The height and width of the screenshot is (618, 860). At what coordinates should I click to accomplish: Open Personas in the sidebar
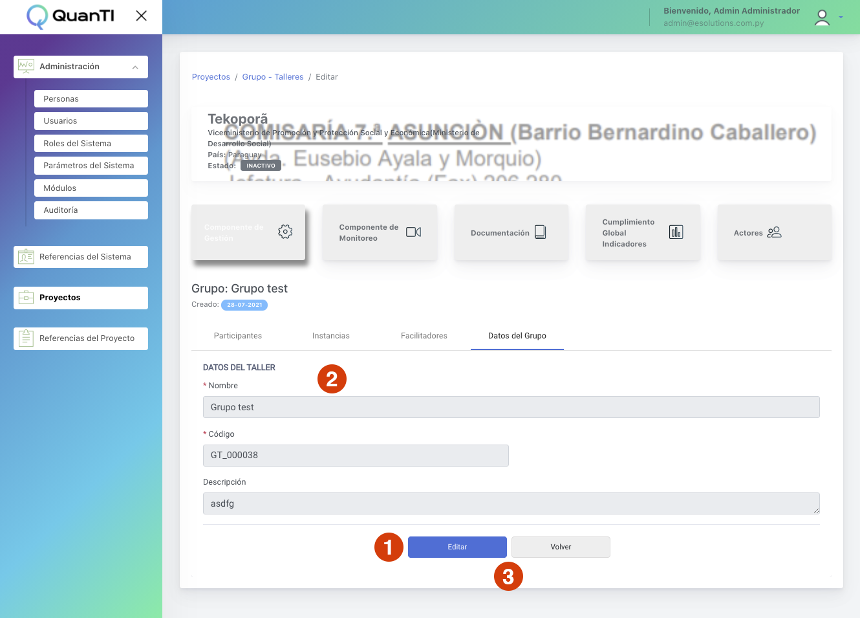click(91, 99)
